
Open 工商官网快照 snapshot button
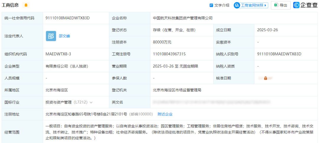pos(251,6)
